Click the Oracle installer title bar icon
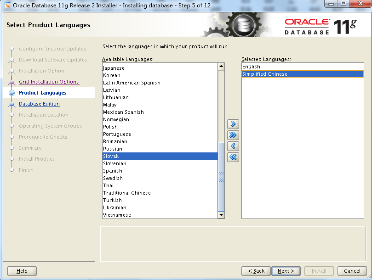This screenshot has height=280, width=372. [7, 5]
